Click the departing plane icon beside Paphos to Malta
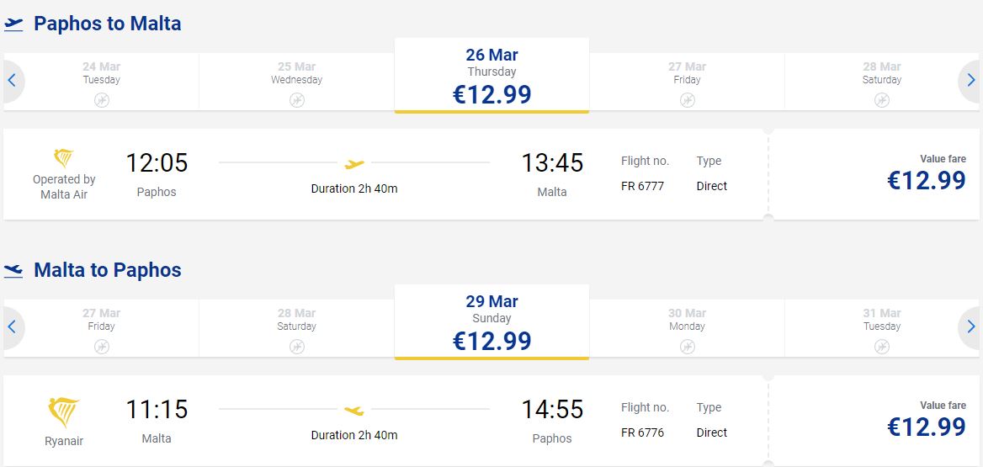Screen dimensions: 983x467 point(13,24)
